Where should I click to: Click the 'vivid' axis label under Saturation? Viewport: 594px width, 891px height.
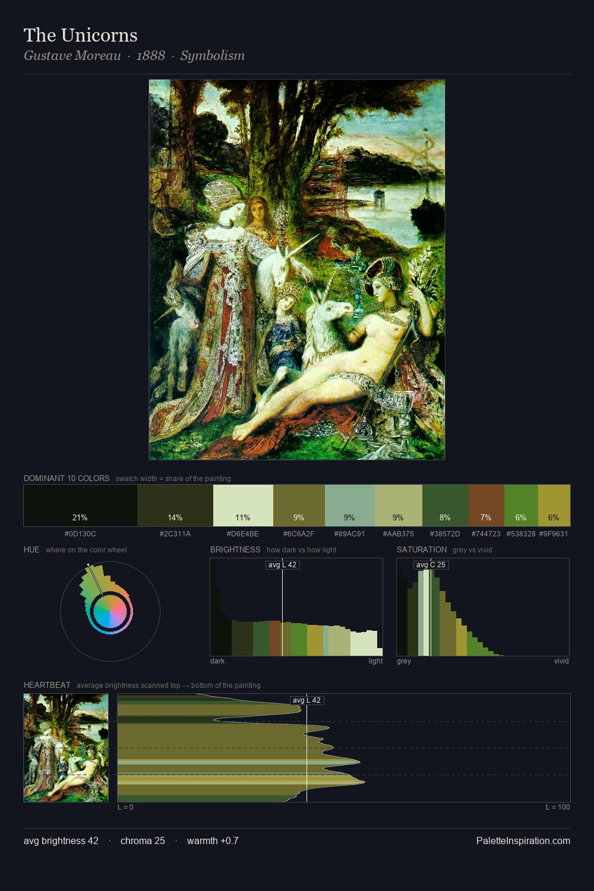[561, 661]
